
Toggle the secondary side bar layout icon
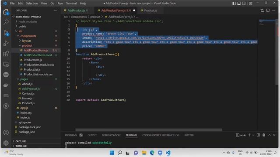(244, 3)
